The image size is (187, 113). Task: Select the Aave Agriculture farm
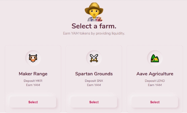click(155, 102)
